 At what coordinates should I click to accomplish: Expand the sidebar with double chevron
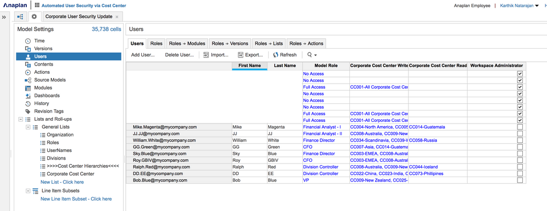[4, 17]
